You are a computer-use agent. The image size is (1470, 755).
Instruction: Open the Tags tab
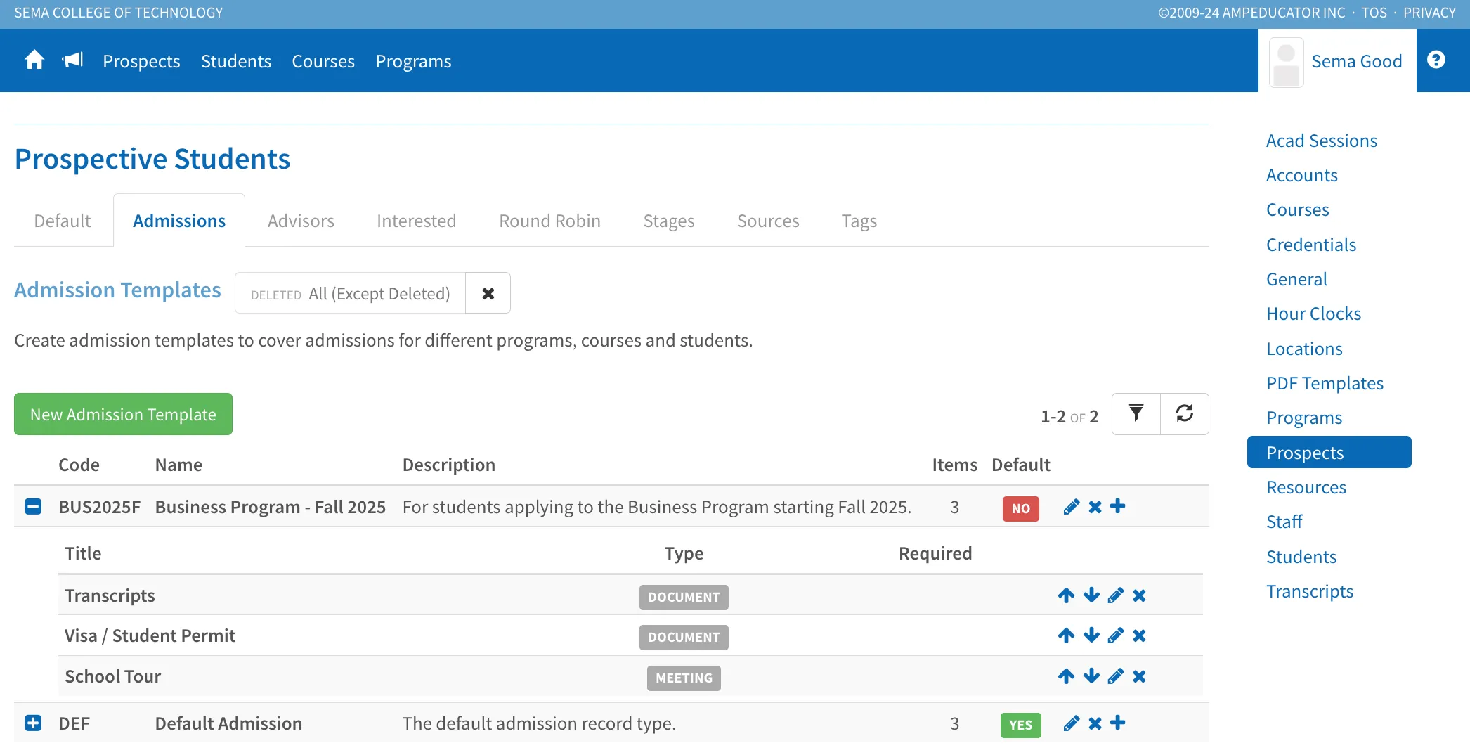click(x=859, y=221)
